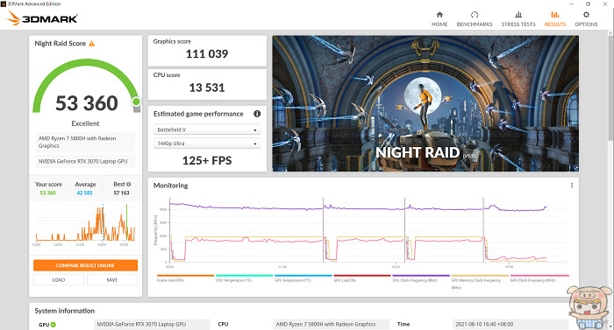Click the Night Raid Score warning triangle

point(91,44)
